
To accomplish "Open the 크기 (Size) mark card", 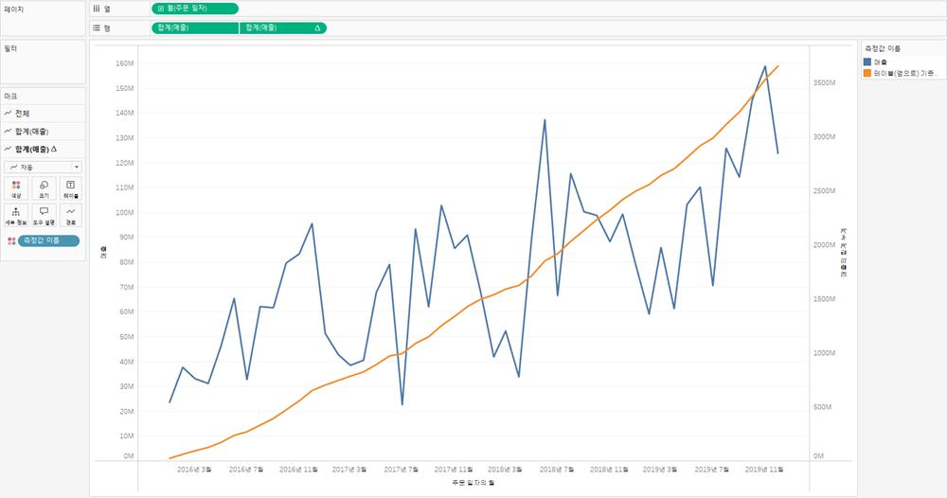I will tap(44, 188).
